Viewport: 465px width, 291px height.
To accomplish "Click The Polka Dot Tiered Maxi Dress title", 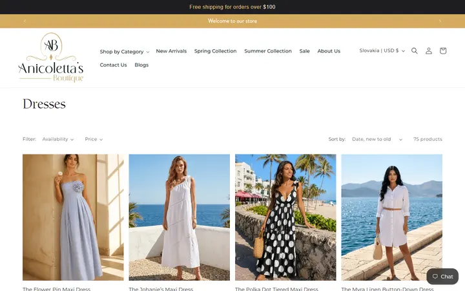I will [x=276, y=288].
